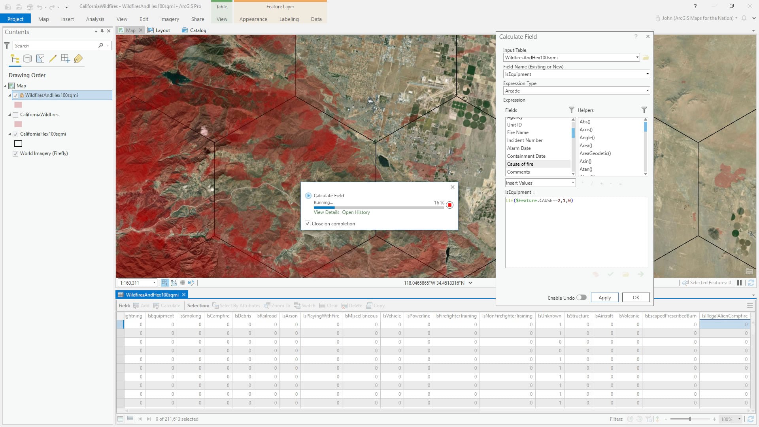Open Expression Type dropdown

pos(647,91)
